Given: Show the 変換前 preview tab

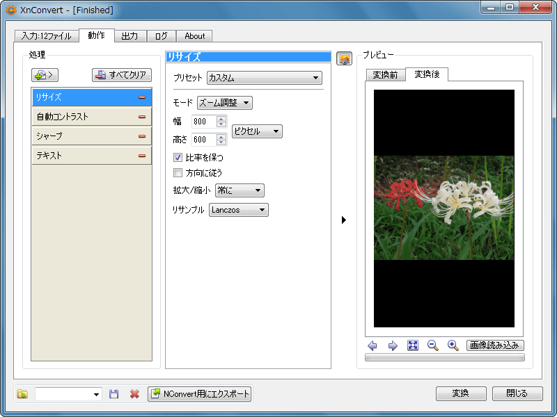Looking at the screenshot, I should coord(386,75).
